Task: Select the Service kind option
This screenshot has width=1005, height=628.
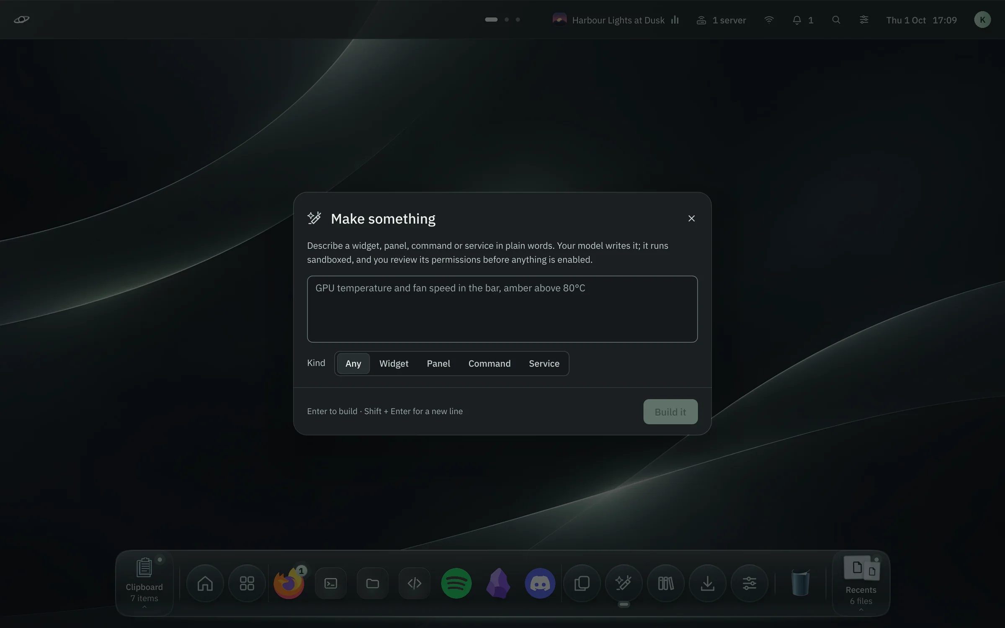Action: click(544, 363)
